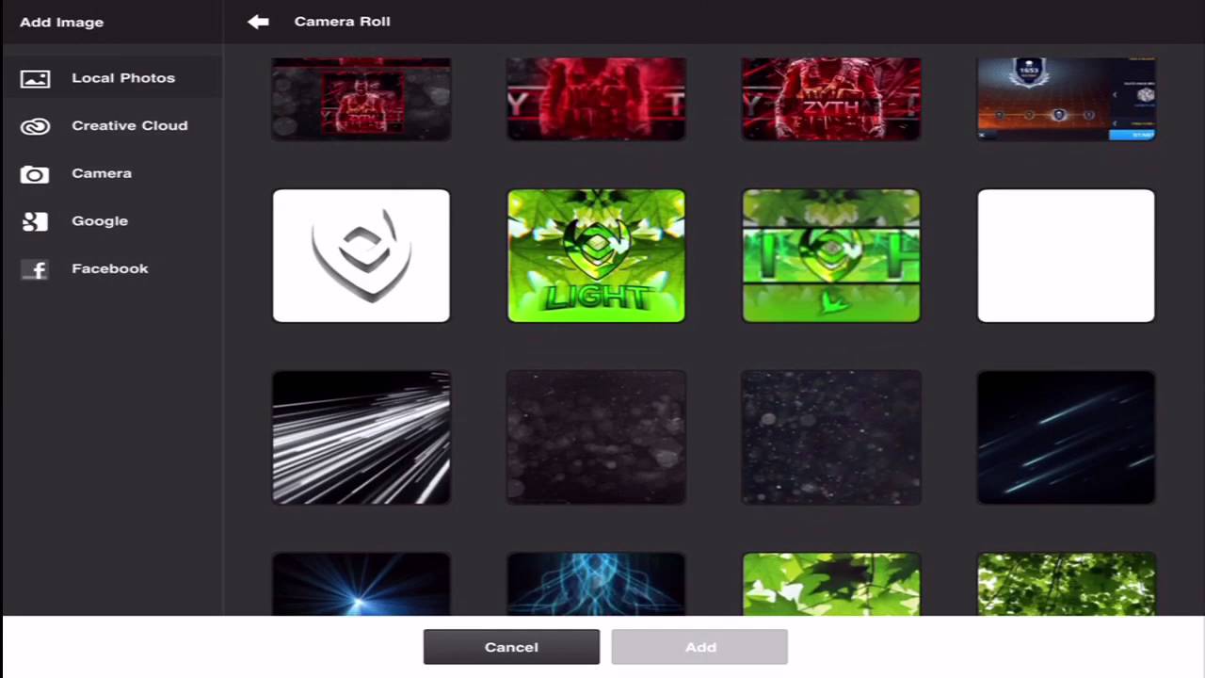Select the game screenshot thumbnail with badge
Viewport: 1205px width, 678px height.
click(x=1066, y=99)
